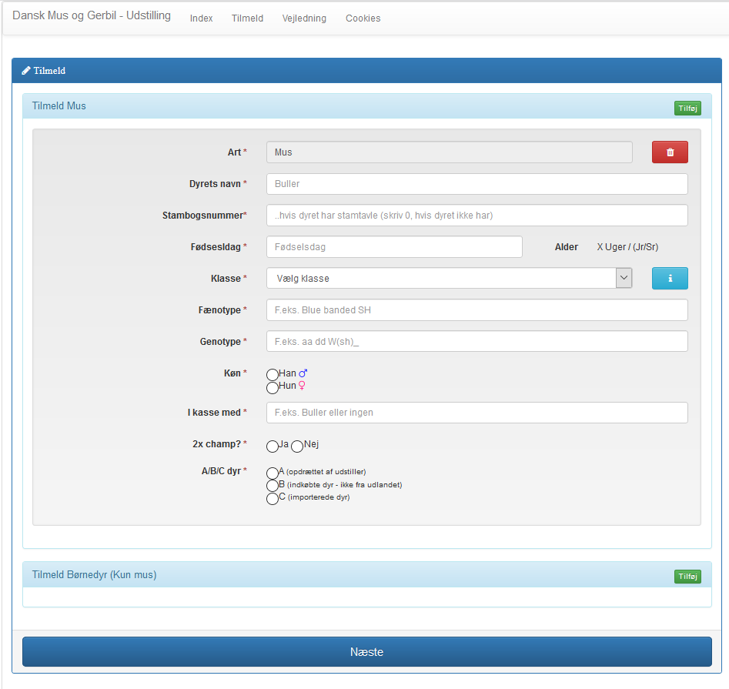Image resolution: width=729 pixels, height=689 pixels.
Task: Click the Næste button
Action: (x=366, y=652)
